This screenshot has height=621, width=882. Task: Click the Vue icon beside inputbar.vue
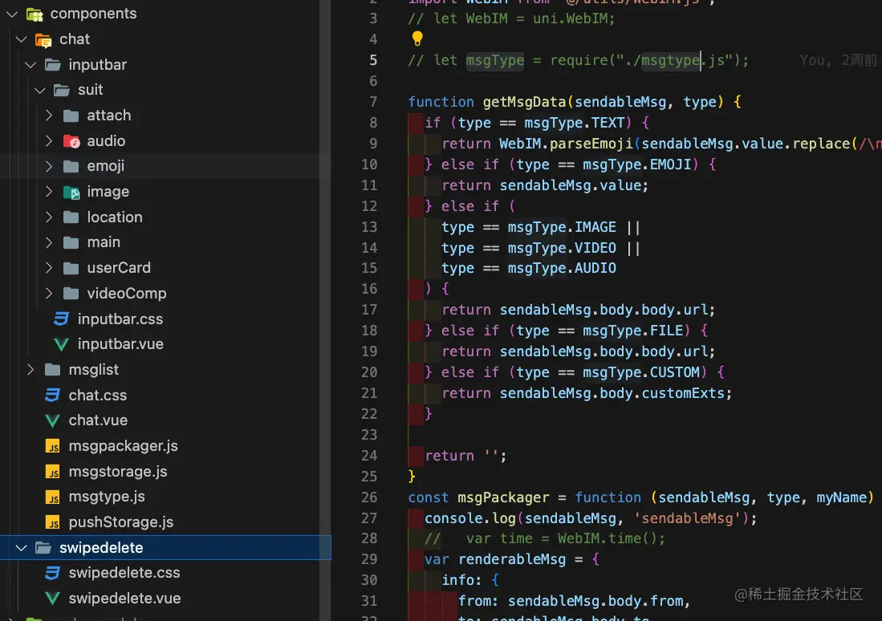(61, 344)
